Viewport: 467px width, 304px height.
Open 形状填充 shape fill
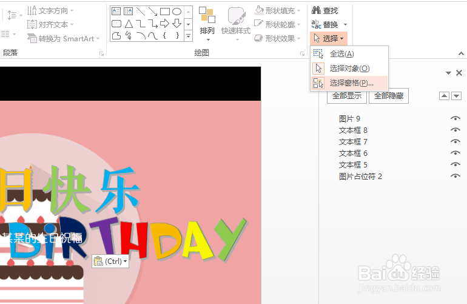(x=277, y=11)
